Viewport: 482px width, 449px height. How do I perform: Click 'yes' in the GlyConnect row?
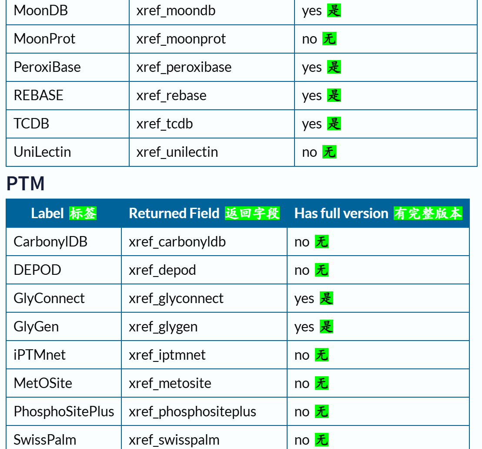[x=305, y=300]
